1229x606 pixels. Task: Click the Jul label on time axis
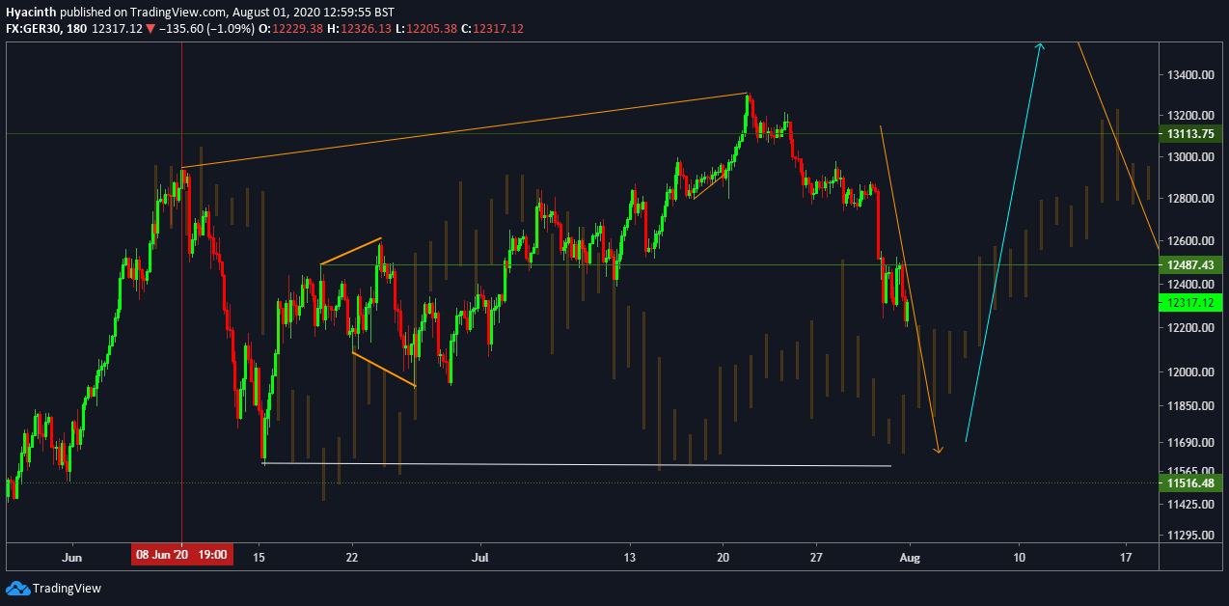pos(481,557)
